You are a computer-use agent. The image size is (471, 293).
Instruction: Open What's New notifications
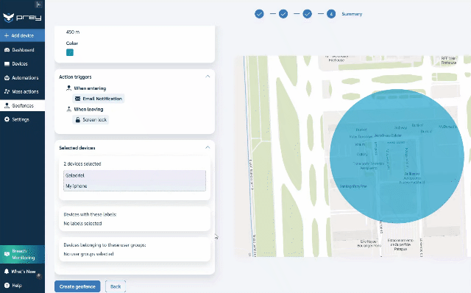[x=22, y=272]
